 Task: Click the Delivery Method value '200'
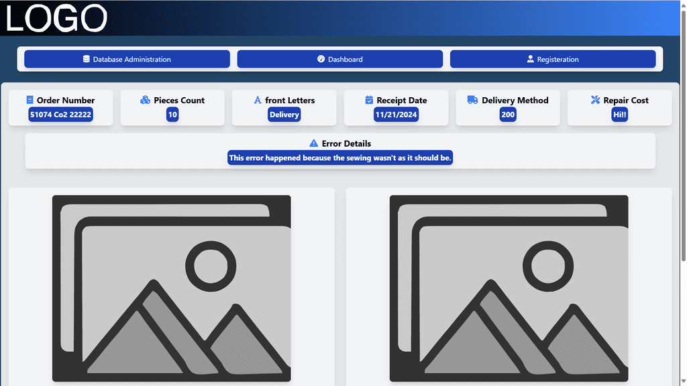pyautogui.click(x=508, y=115)
